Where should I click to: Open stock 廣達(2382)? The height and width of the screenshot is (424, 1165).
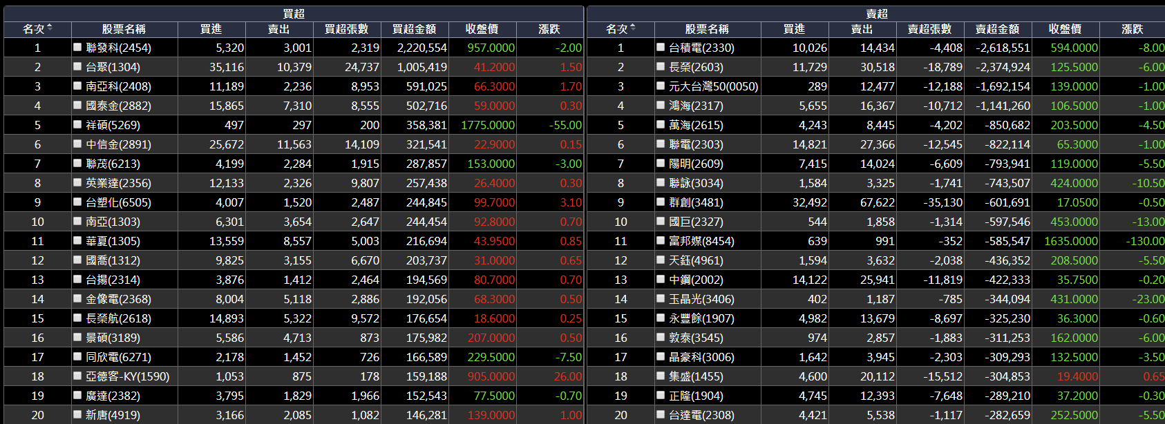pos(113,396)
